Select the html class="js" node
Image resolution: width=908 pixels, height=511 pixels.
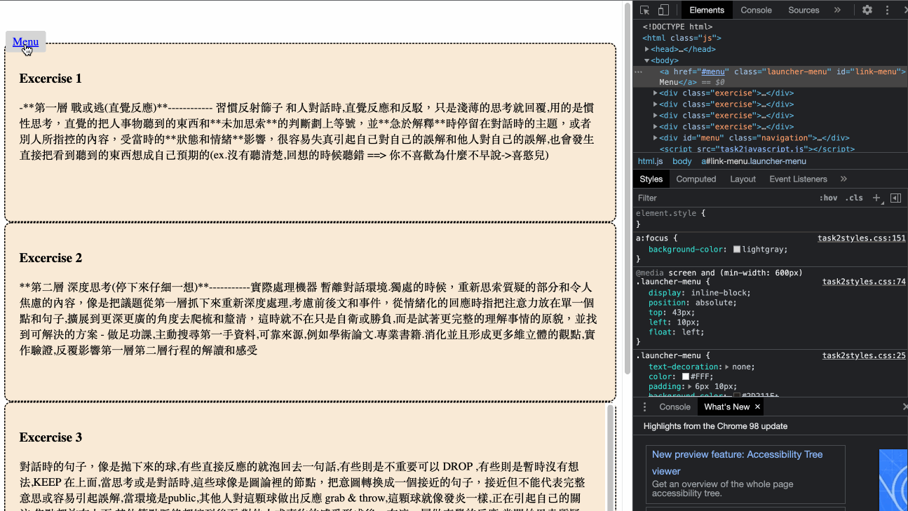point(682,38)
